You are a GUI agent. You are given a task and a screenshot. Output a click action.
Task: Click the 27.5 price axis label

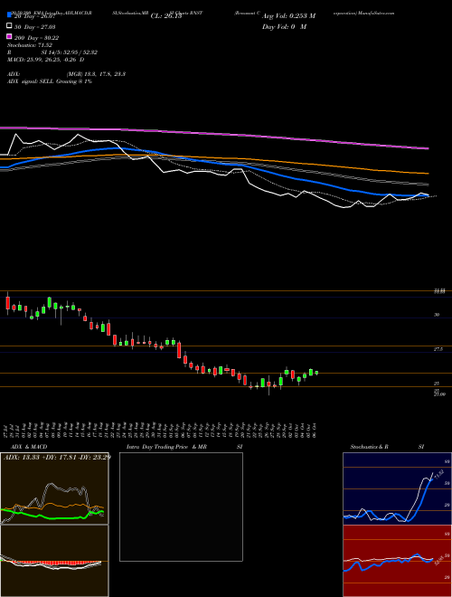coord(438,349)
